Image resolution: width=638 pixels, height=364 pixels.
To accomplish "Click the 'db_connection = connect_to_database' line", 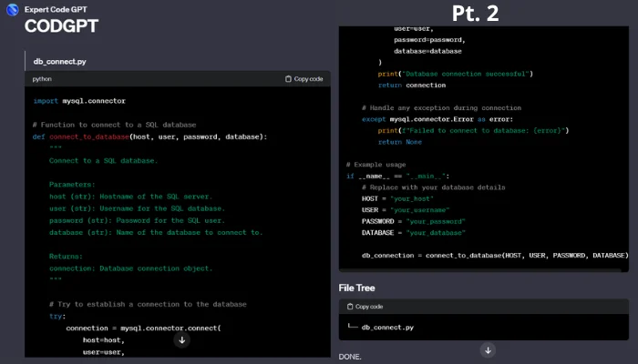I will pos(495,255).
